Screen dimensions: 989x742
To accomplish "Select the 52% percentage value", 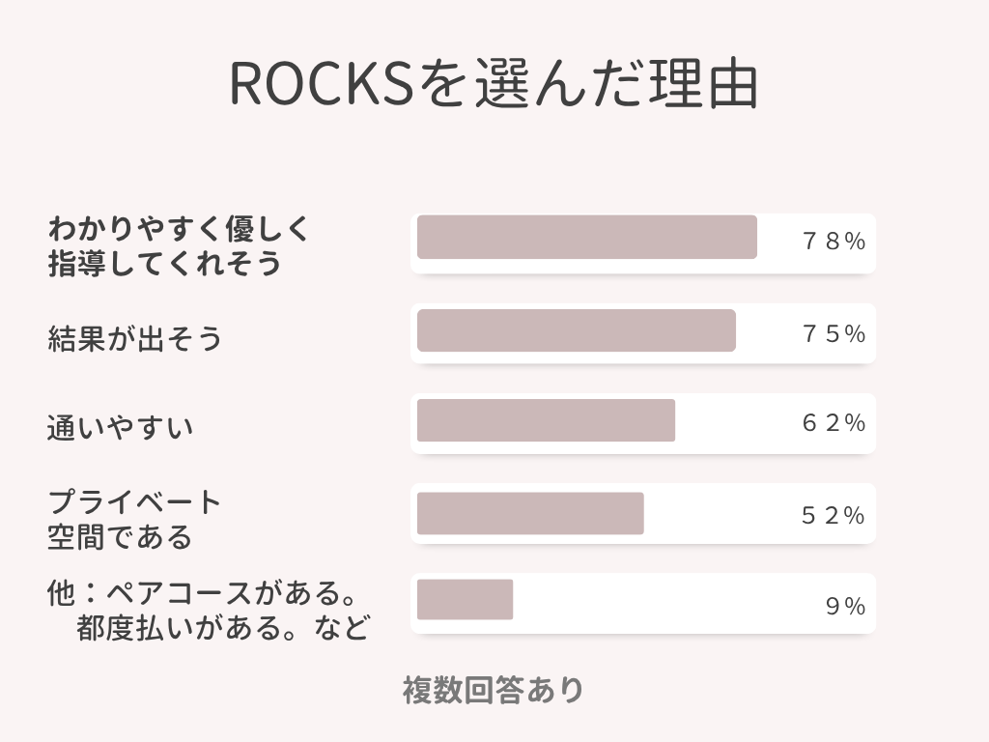I will coord(834,516).
